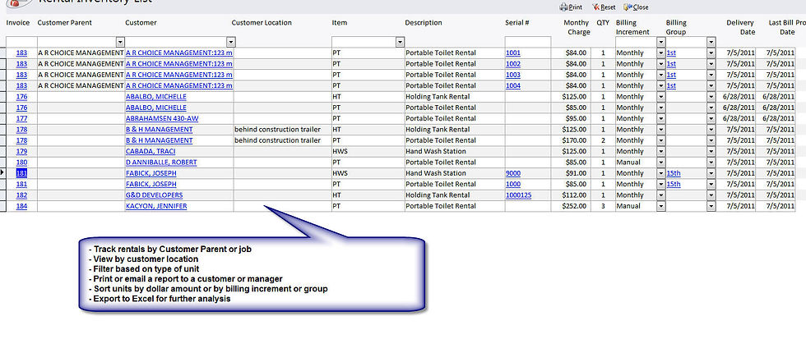
Task: Click 1st billing group link in serial 1002 row
Action: pos(671,64)
